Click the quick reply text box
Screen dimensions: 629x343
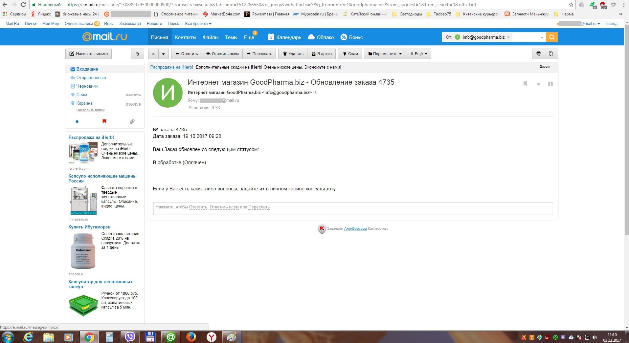pyautogui.click(x=353, y=207)
